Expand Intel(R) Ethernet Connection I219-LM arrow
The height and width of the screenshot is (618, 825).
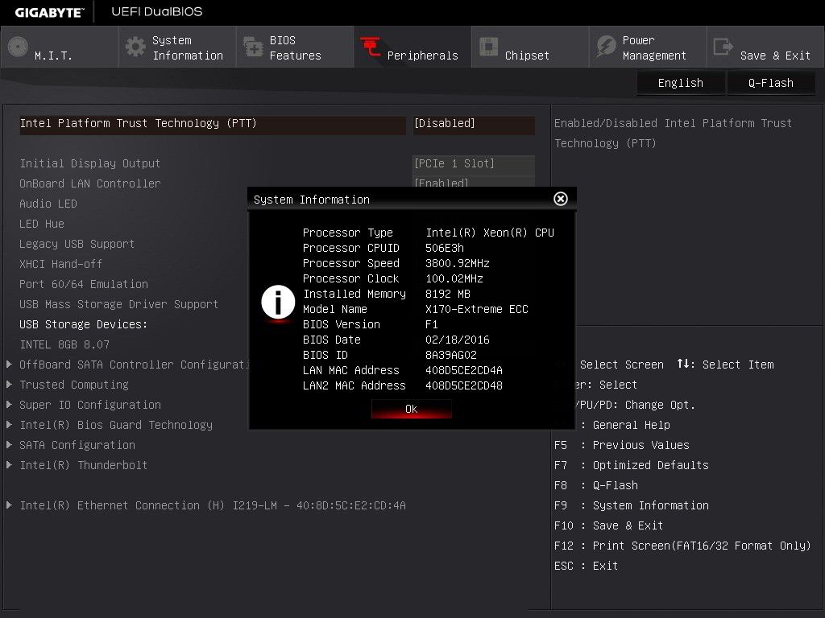click(x=9, y=505)
